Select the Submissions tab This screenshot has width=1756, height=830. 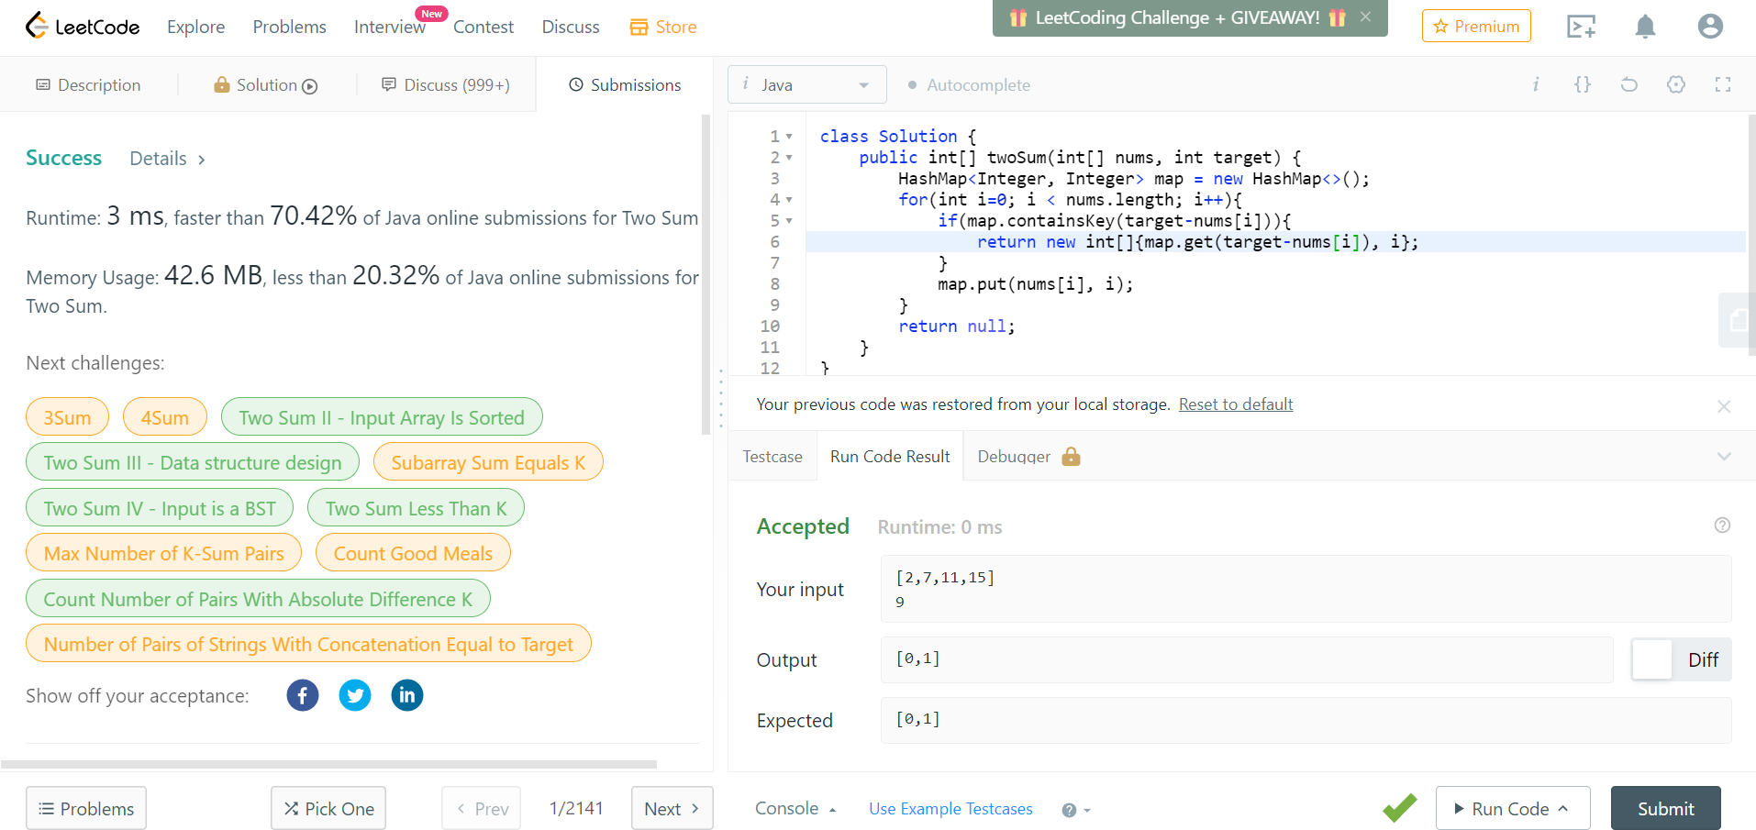pyautogui.click(x=625, y=84)
